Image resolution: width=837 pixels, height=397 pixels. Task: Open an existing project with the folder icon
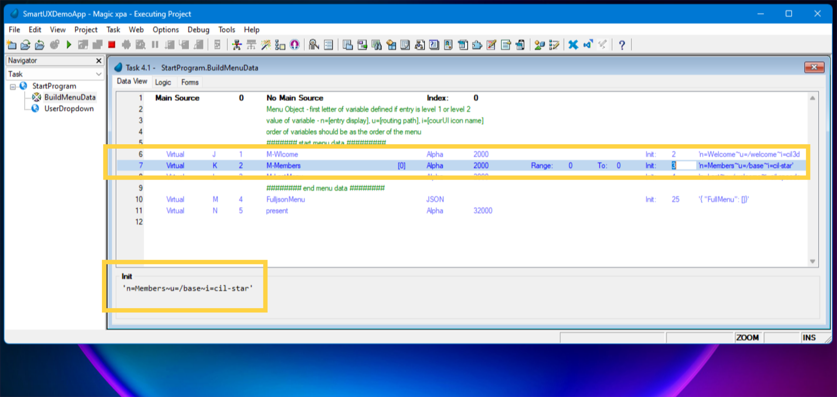(25, 44)
